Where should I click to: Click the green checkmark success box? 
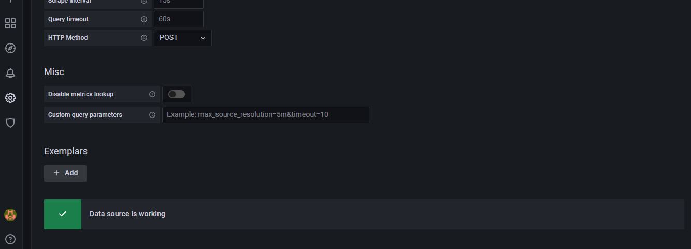click(x=63, y=214)
